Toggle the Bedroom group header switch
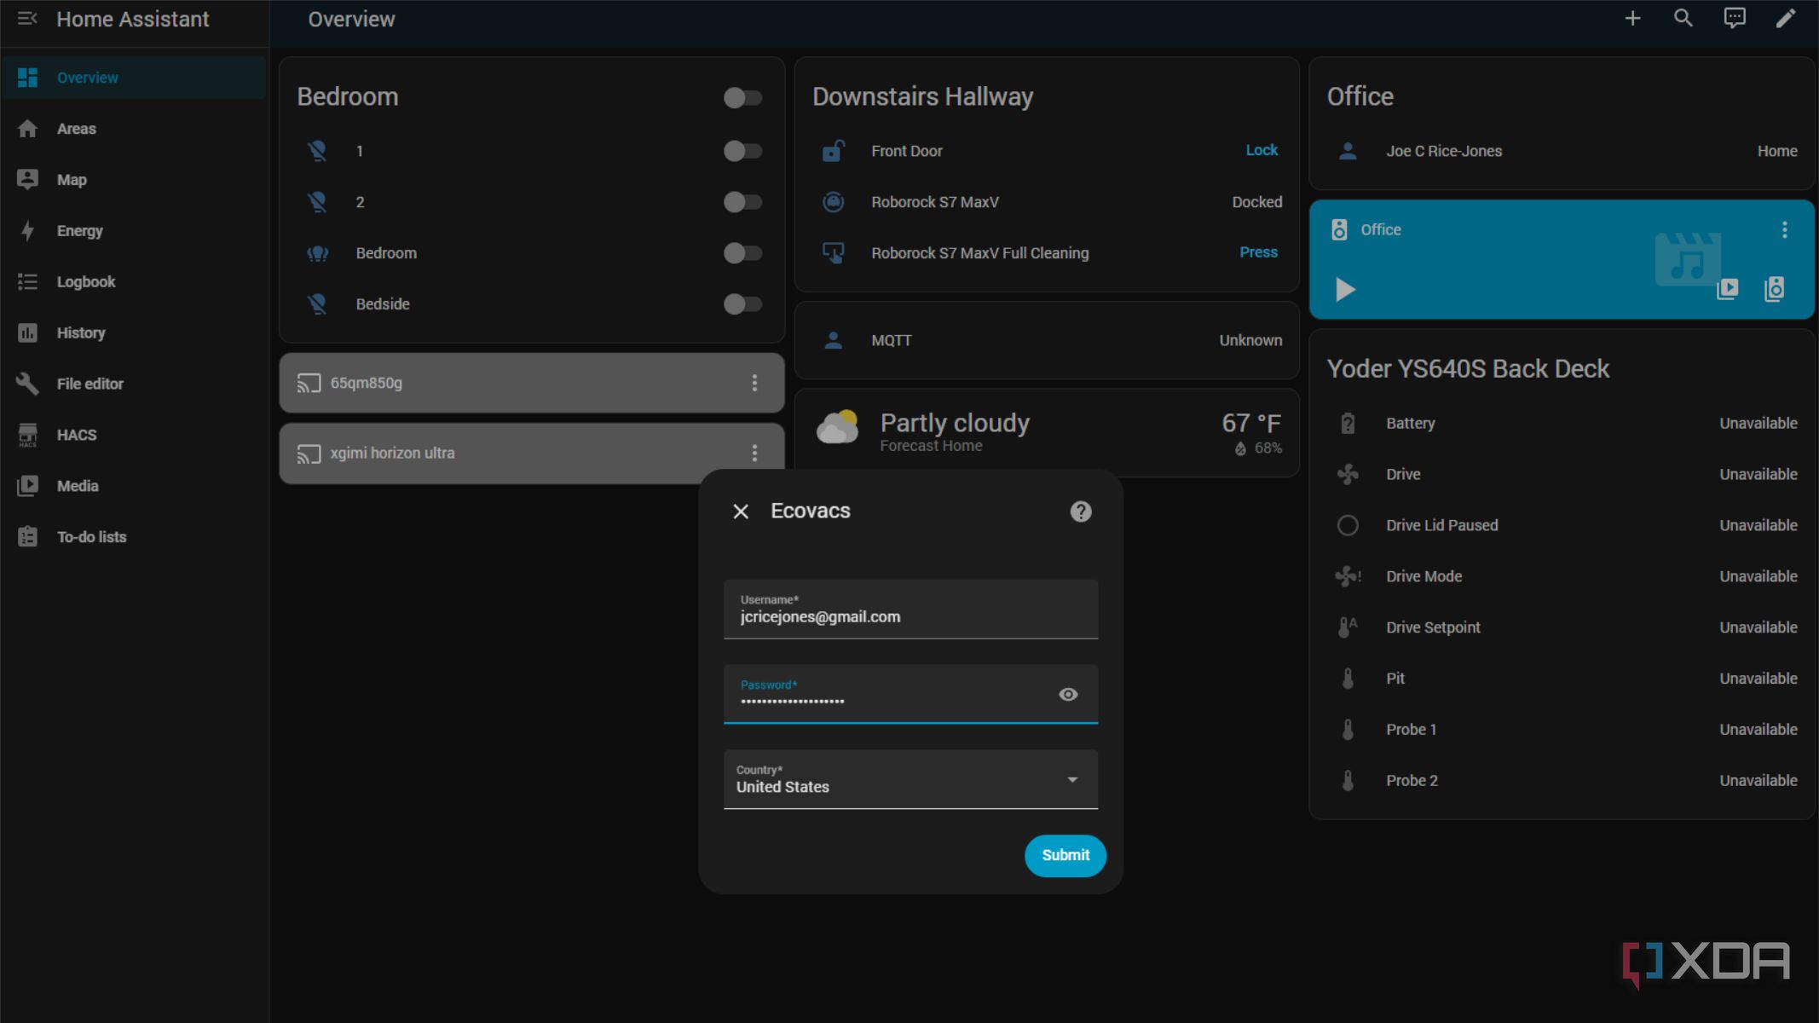 742,98
